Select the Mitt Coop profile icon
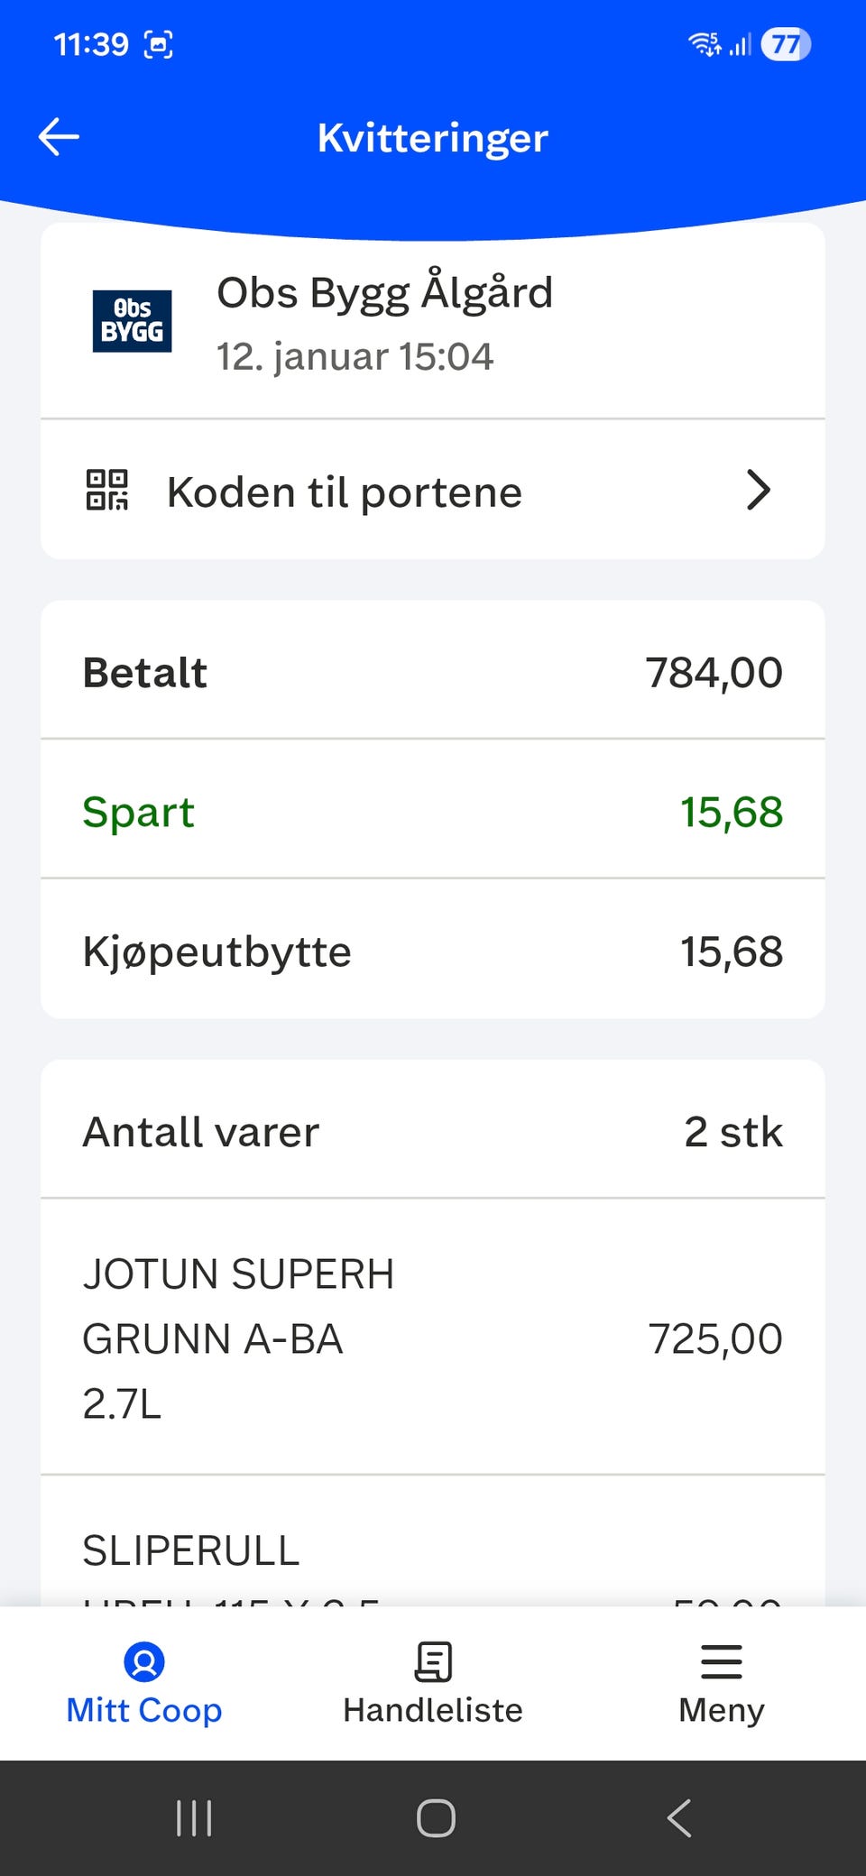The height and width of the screenshot is (1876, 866). pyautogui.click(x=144, y=1661)
